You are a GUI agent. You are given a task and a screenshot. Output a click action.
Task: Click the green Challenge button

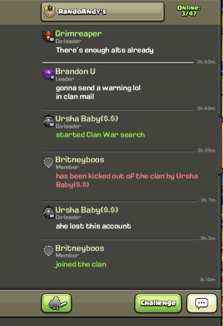point(158,303)
